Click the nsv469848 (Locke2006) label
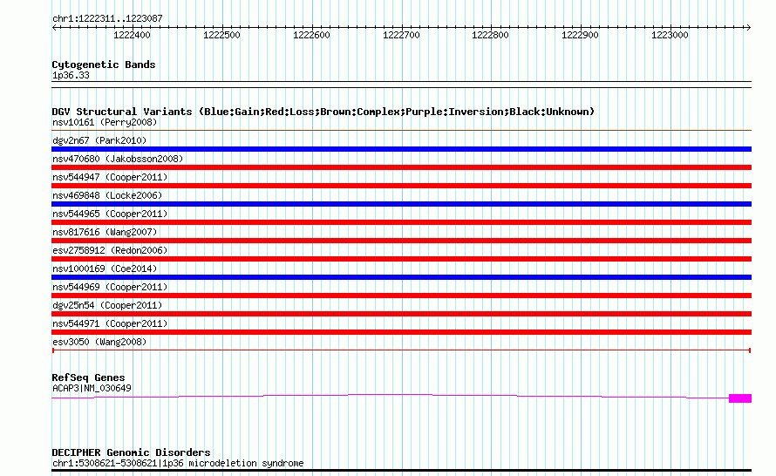 click(x=107, y=195)
